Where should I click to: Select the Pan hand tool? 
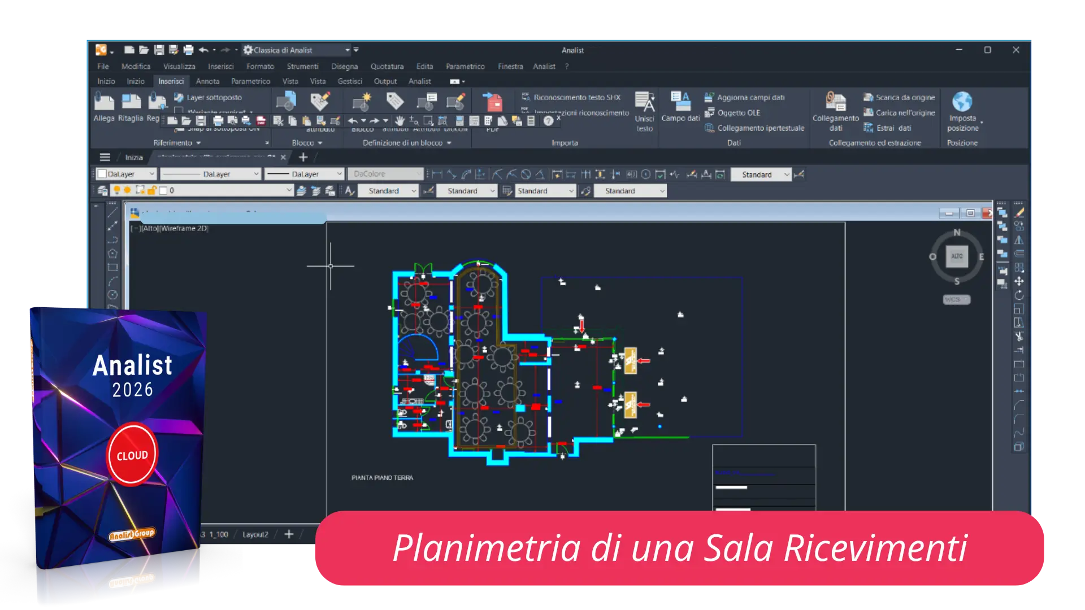click(x=400, y=120)
